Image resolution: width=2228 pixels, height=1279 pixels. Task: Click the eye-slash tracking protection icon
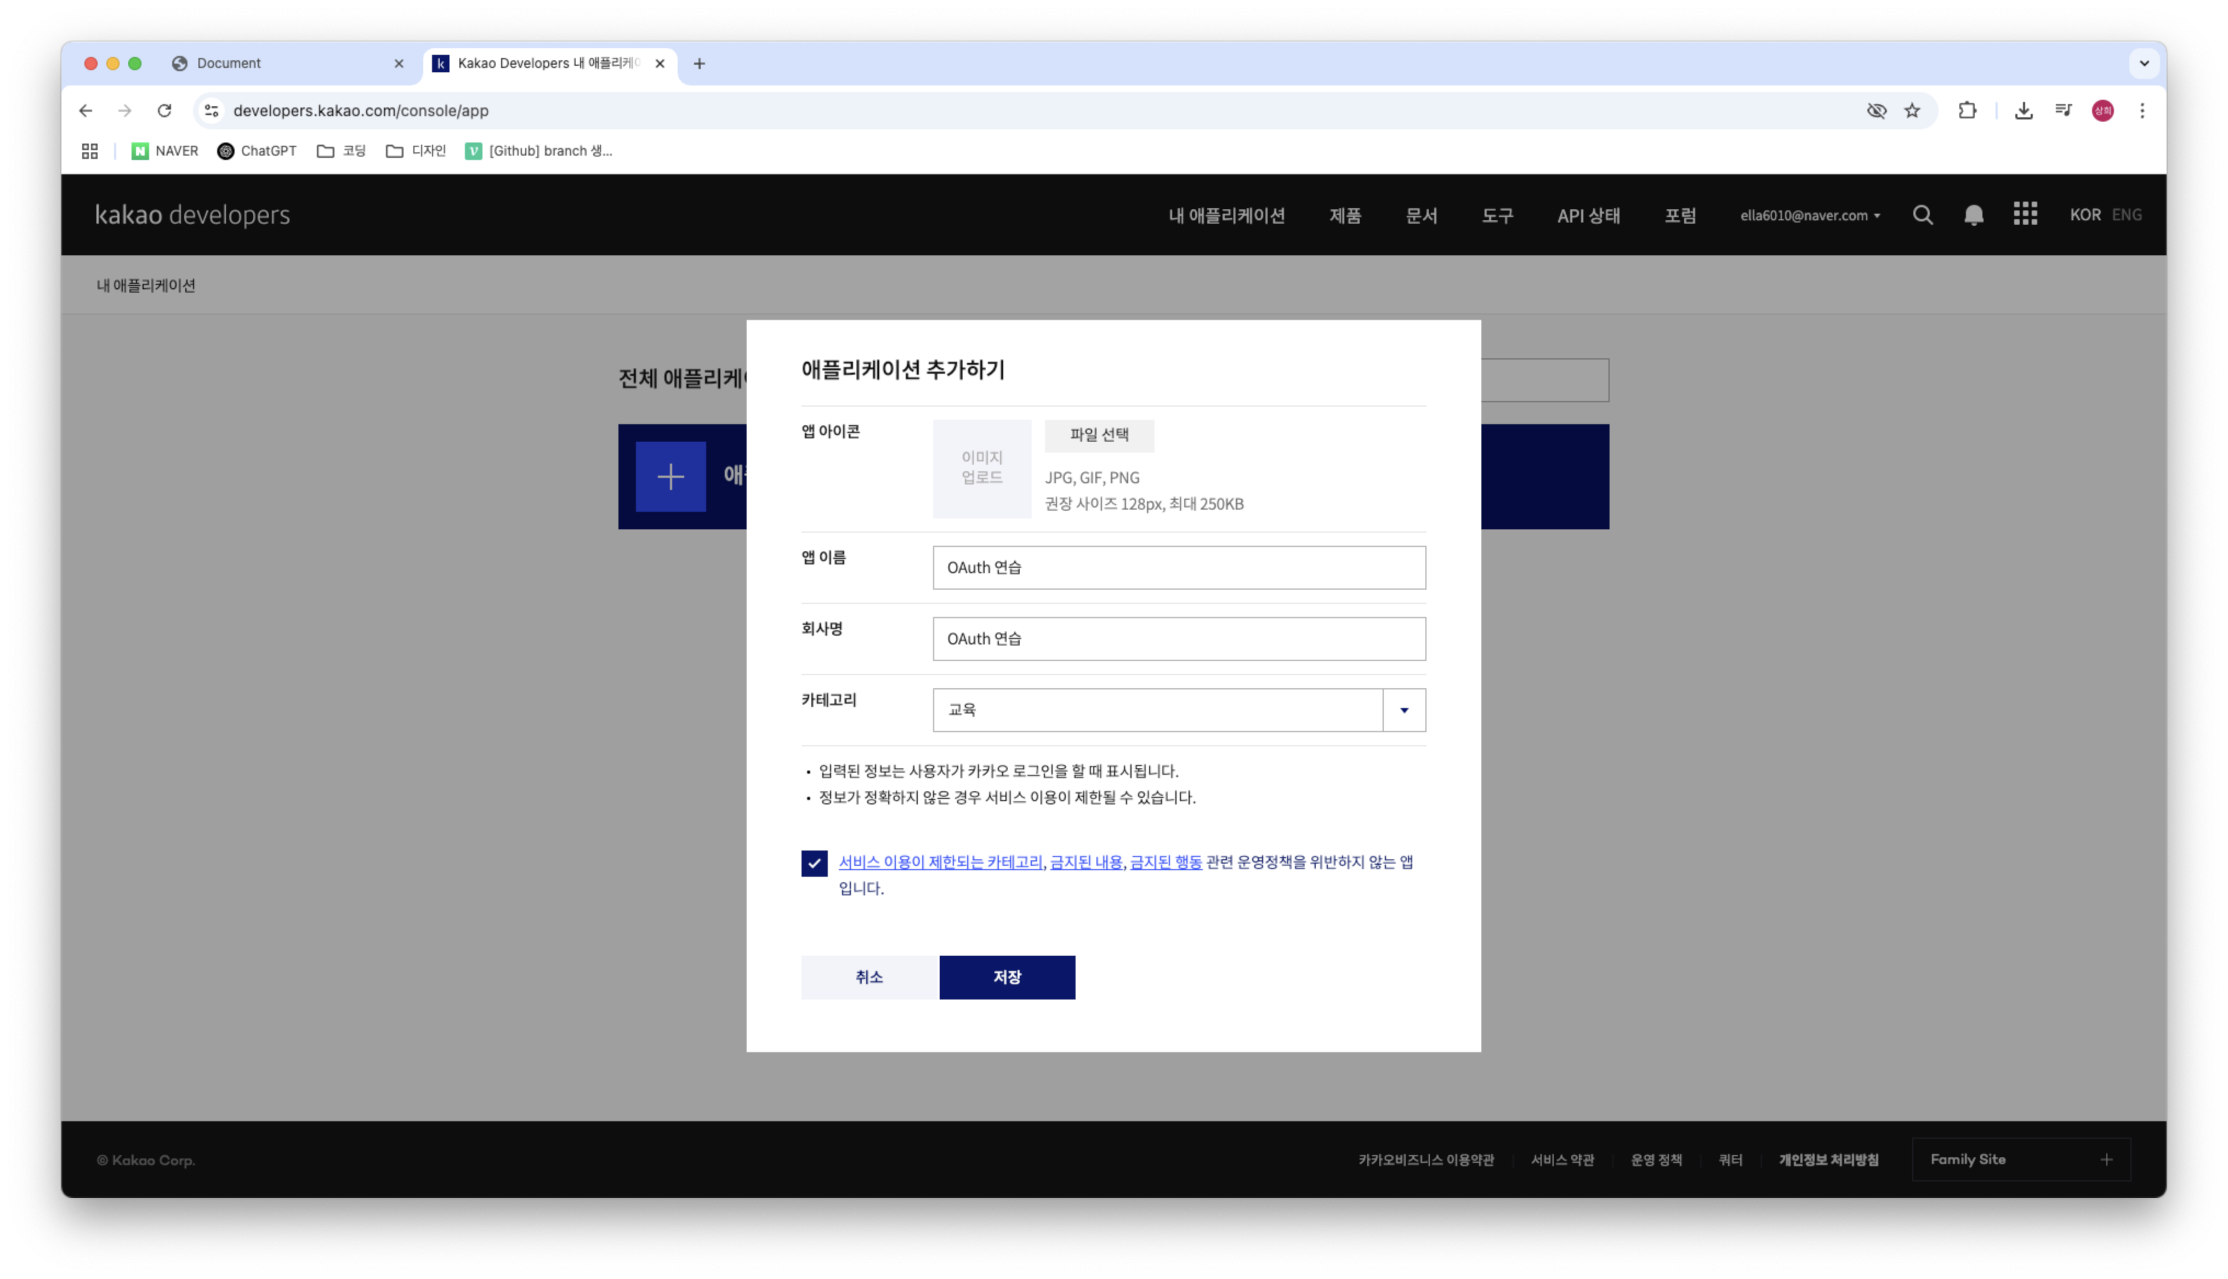[x=1875, y=111]
